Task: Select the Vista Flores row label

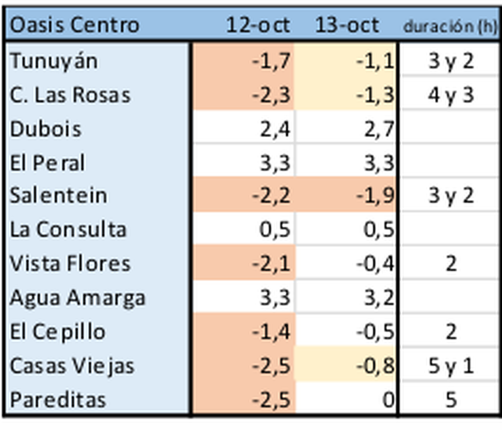Action: [x=70, y=264]
